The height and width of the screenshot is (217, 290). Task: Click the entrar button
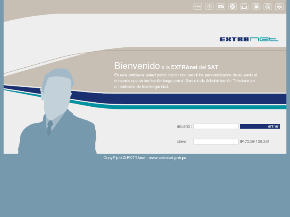(x=260, y=126)
